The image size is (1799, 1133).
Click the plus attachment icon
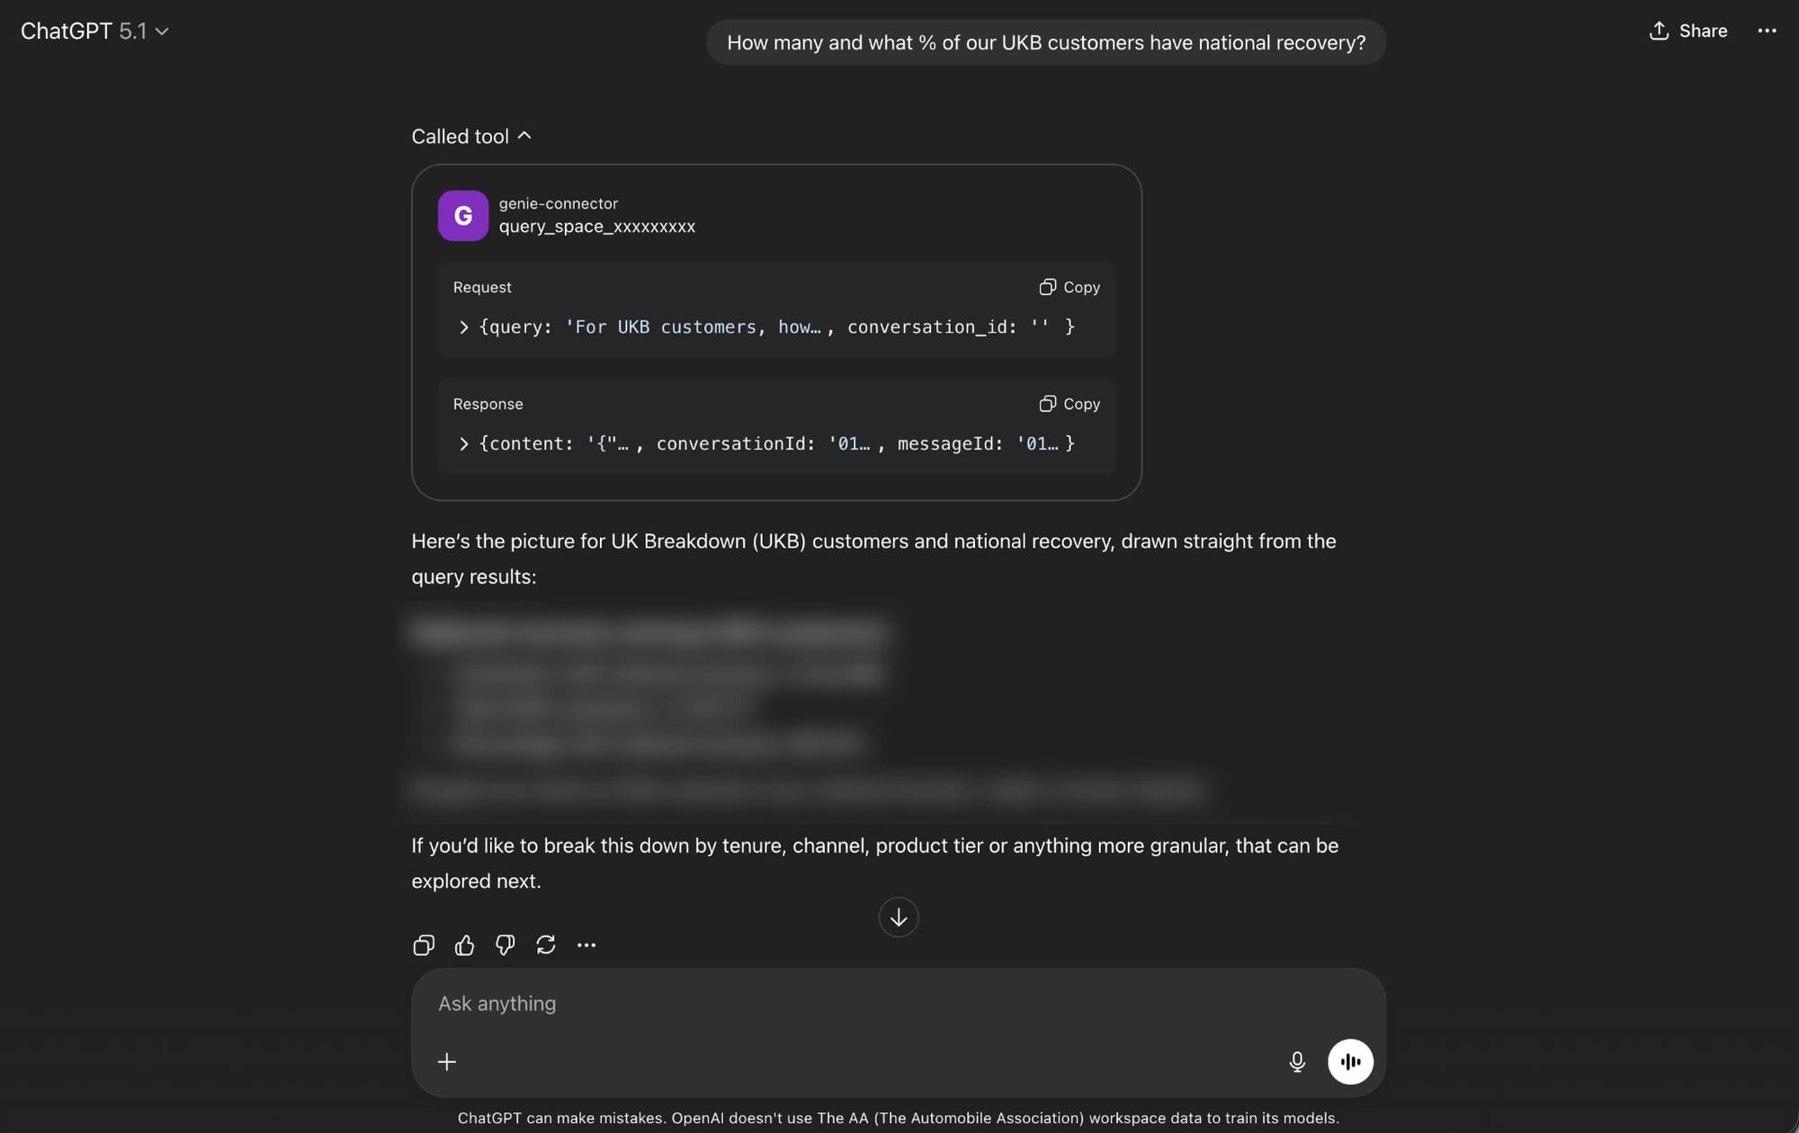click(x=447, y=1062)
